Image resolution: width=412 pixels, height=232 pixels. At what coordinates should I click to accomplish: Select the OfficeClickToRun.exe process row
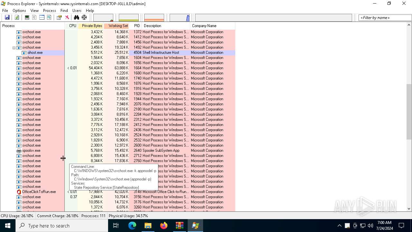coord(117,192)
